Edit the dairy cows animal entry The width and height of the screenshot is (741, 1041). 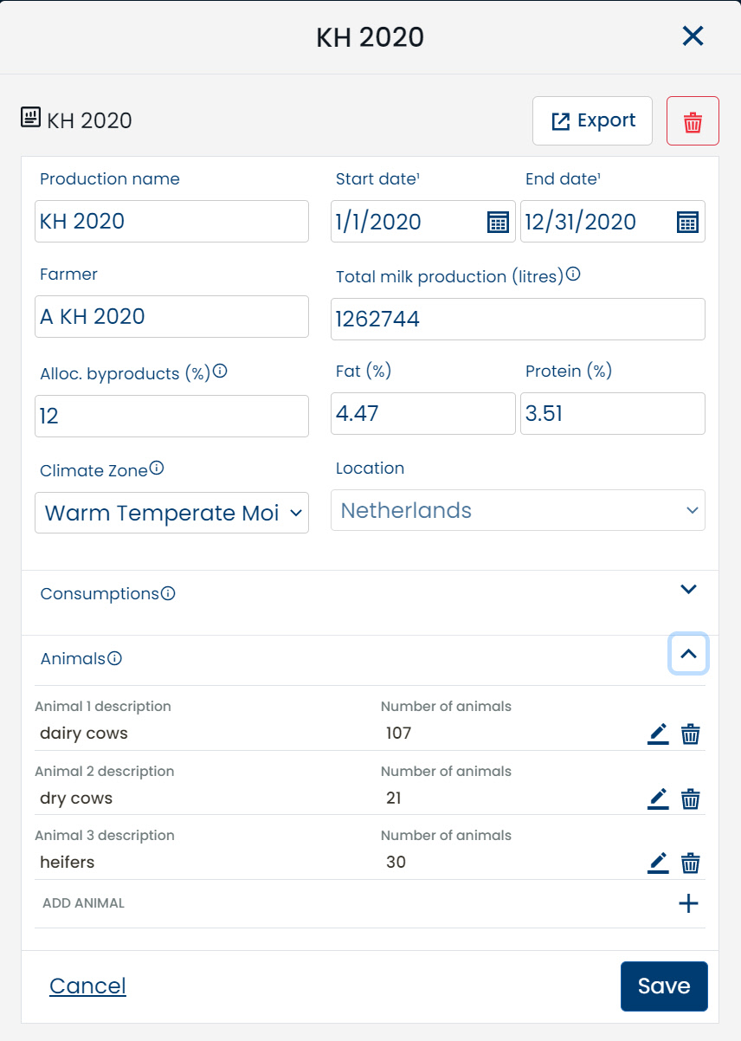tap(658, 734)
